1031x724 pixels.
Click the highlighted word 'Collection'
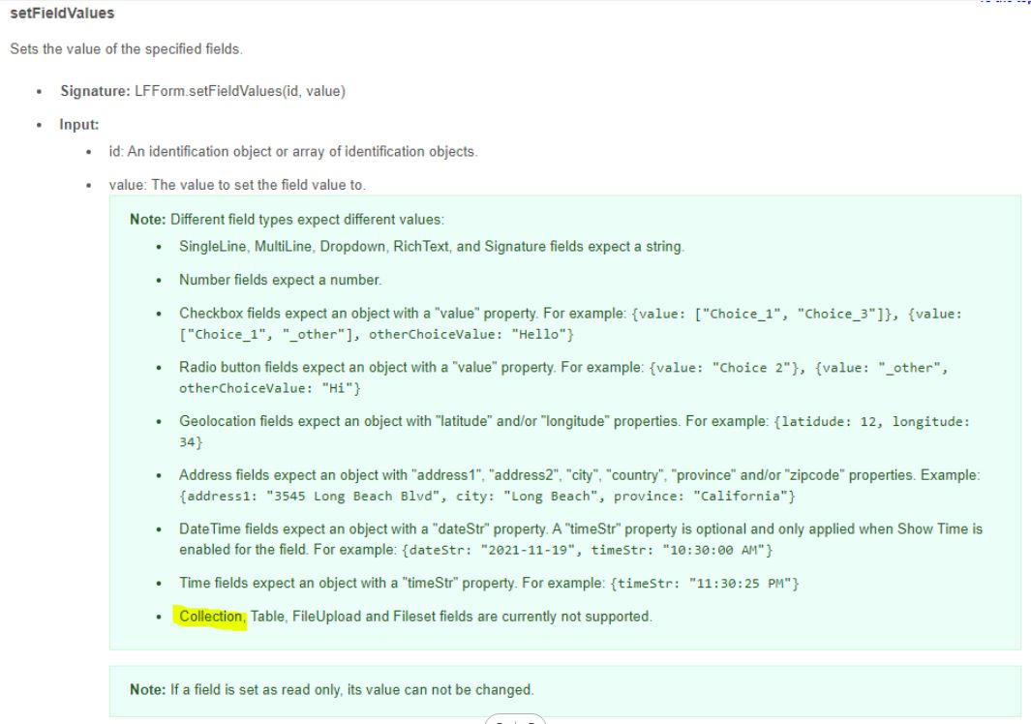(x=211, y=617)
